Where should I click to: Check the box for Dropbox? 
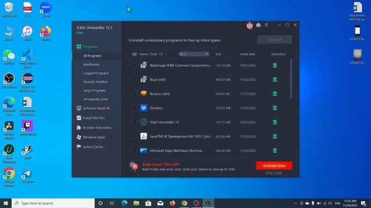tap(134, 108)
